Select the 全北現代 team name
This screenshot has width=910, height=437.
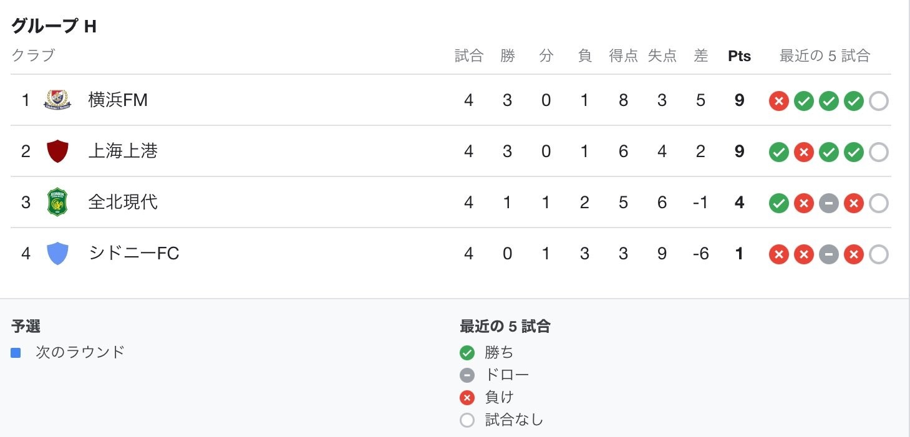[123, 203]
